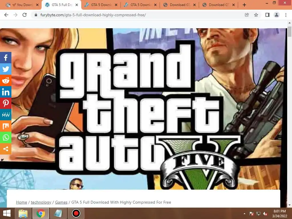Close the last tab "Download GT"
Viewport: 292px width, 219px height.
(x=234, y=5)
